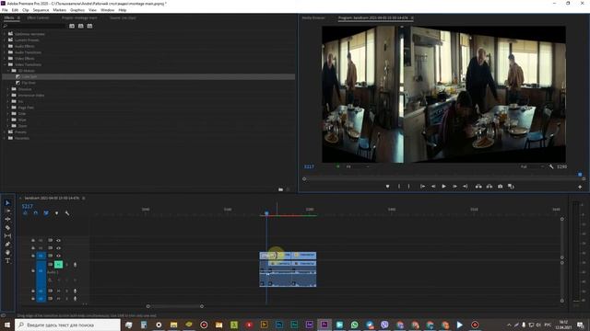Add a marker in the timeline header

click(56, 213)
